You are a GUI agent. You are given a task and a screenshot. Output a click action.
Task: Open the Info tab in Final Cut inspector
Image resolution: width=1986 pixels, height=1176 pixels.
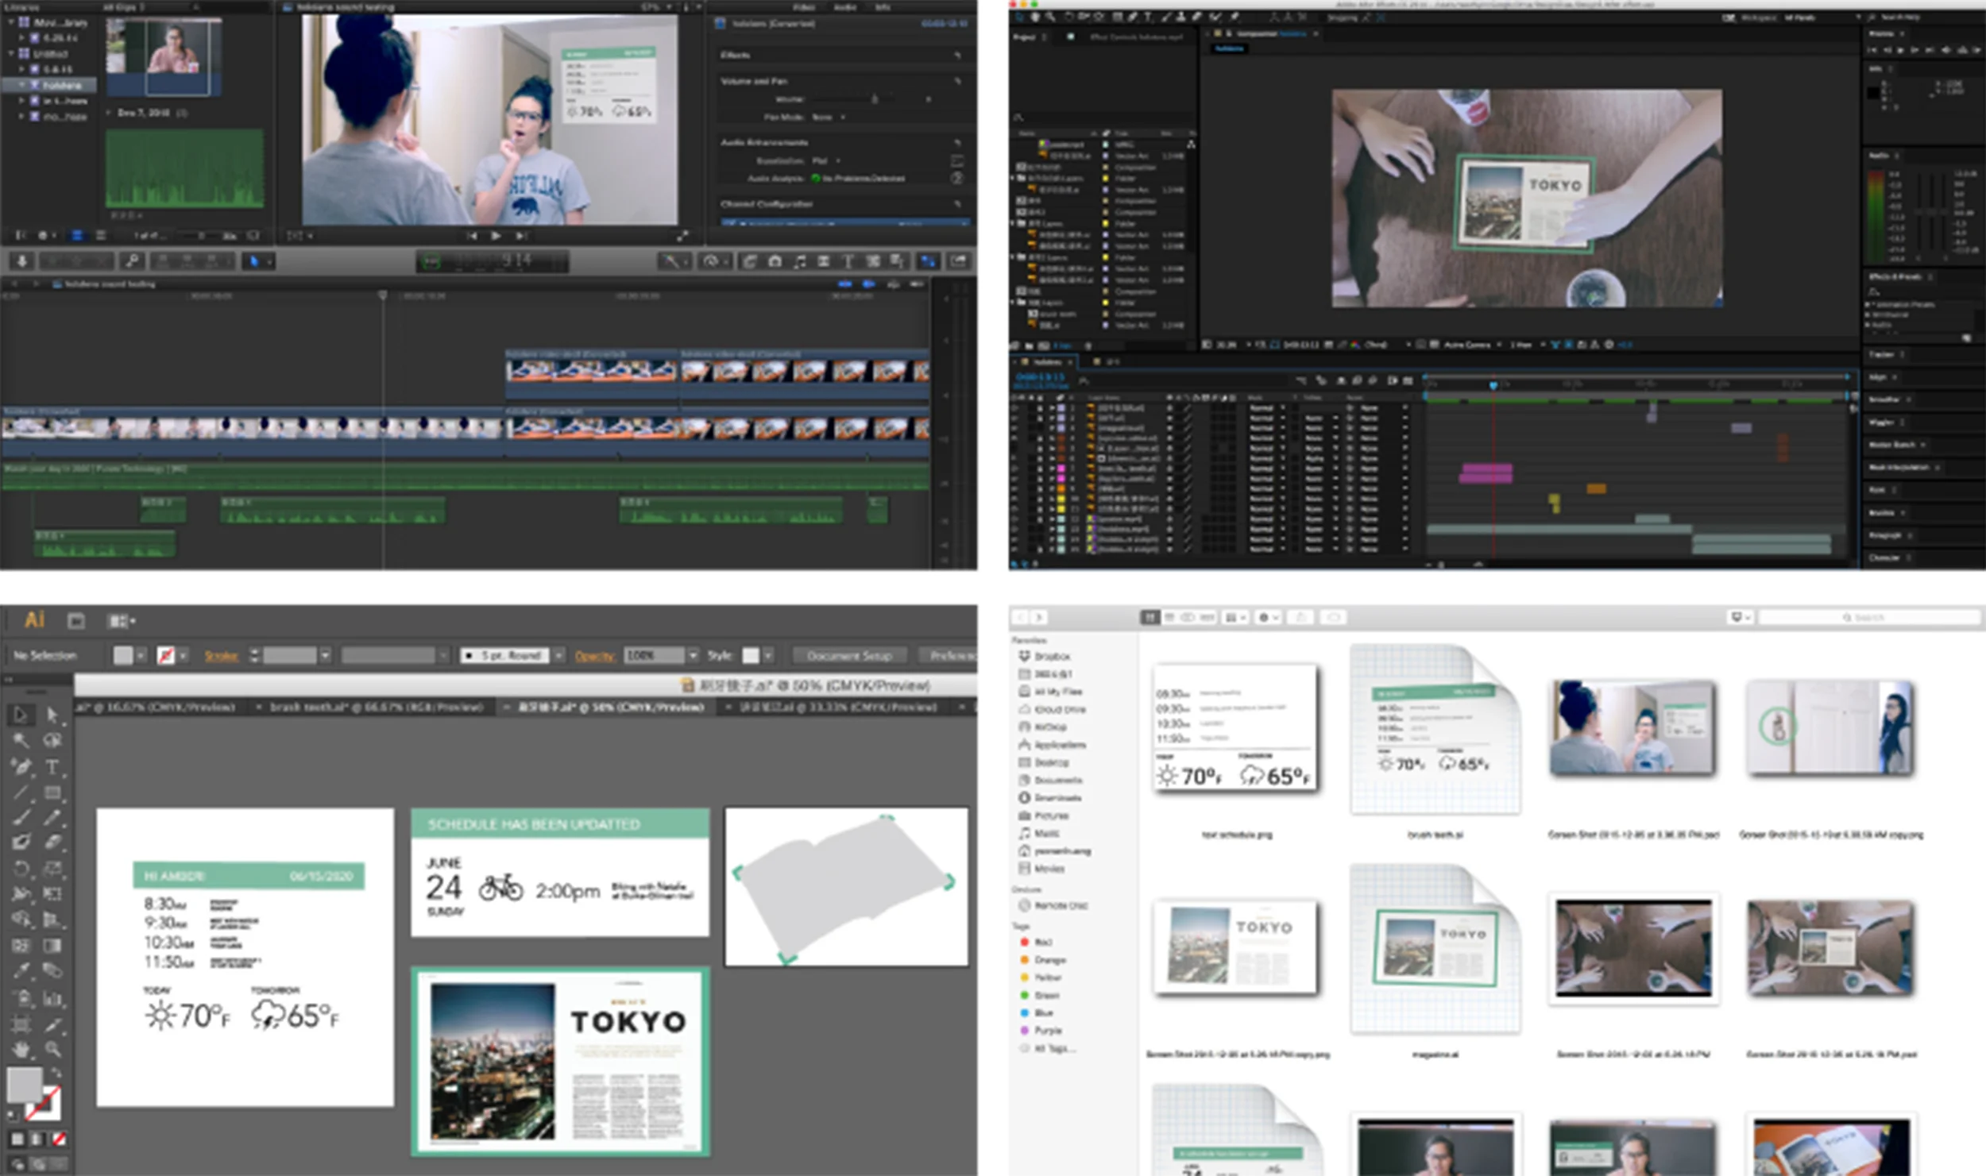pyautogui.click(x=883, y=7)
